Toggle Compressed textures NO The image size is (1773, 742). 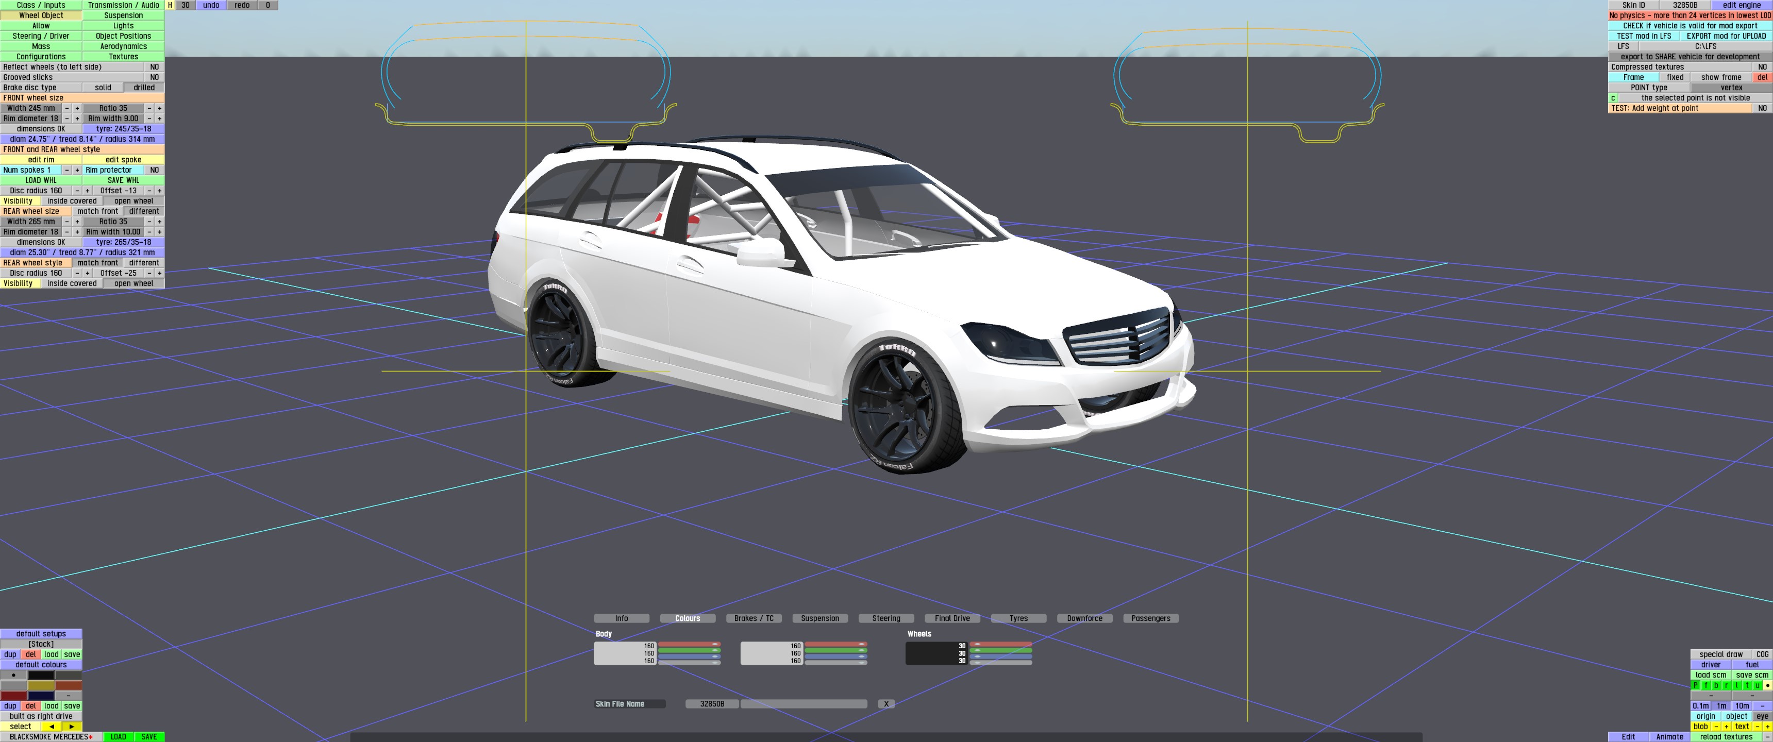1762,67
